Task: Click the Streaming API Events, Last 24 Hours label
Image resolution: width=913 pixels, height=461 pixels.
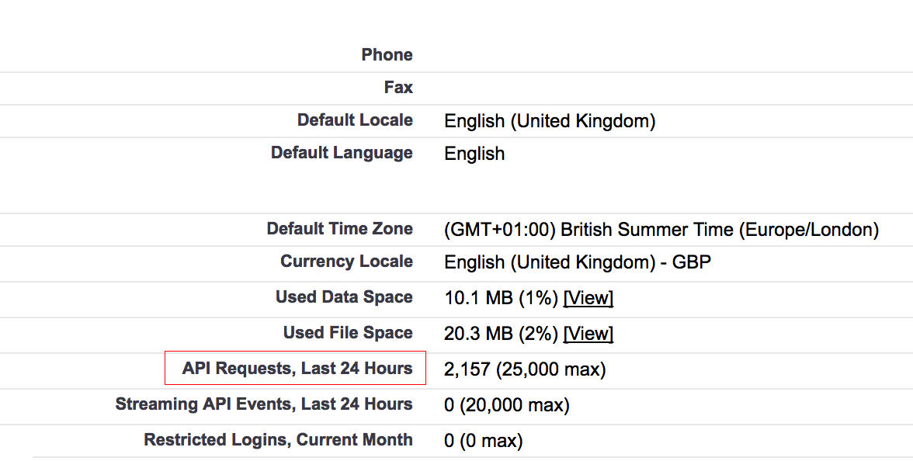Action: (264, 404)
